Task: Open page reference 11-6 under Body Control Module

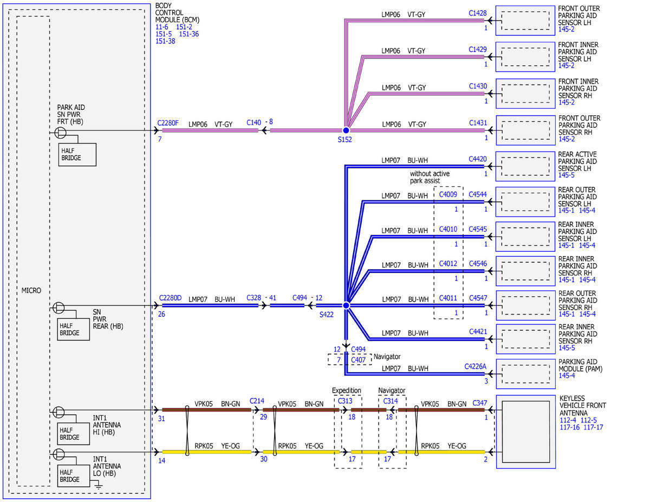Action: [x=162, y=26]
